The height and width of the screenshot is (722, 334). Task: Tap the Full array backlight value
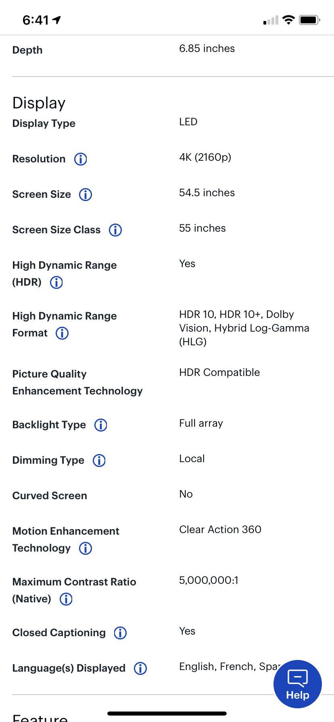pos(201,423)
